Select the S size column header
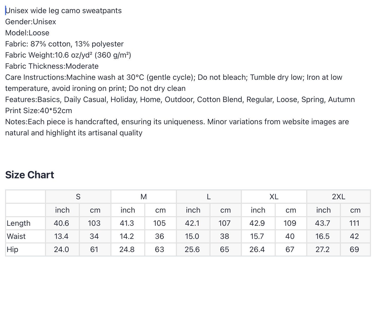The image size is (376, 324). click(78, 196)
